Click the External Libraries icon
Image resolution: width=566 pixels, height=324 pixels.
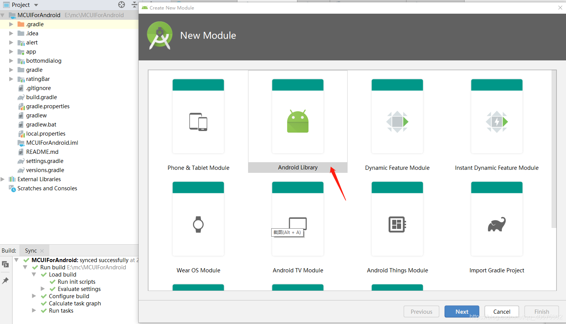12,179
